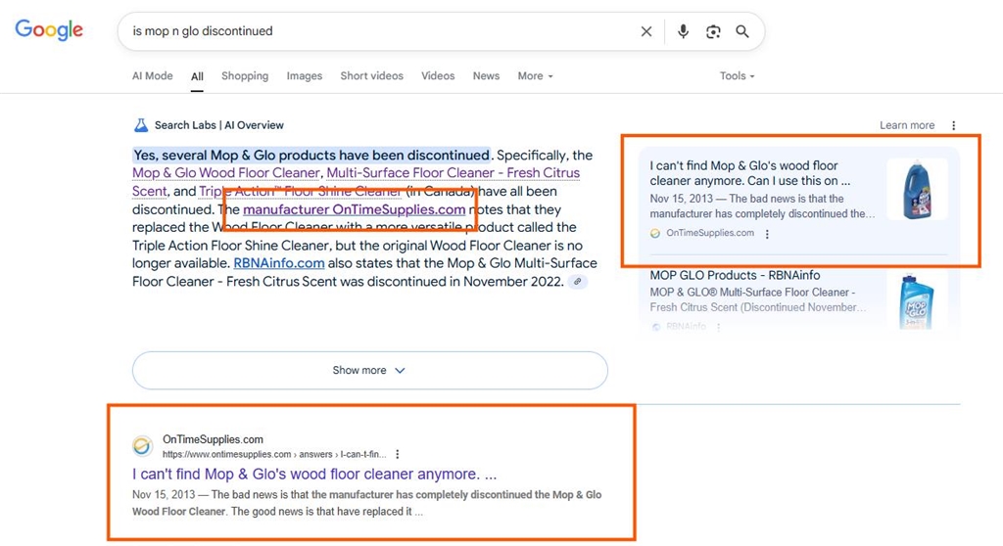Open AI Overview three-dot options menu
The width and height of the screenshot is (1003, 546).
(954, 125)
